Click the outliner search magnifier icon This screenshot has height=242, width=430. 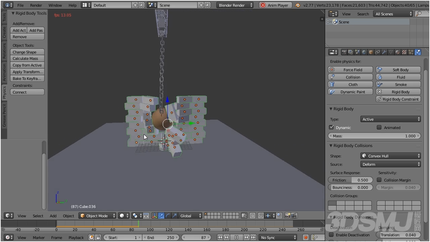(x=419, y=14)
